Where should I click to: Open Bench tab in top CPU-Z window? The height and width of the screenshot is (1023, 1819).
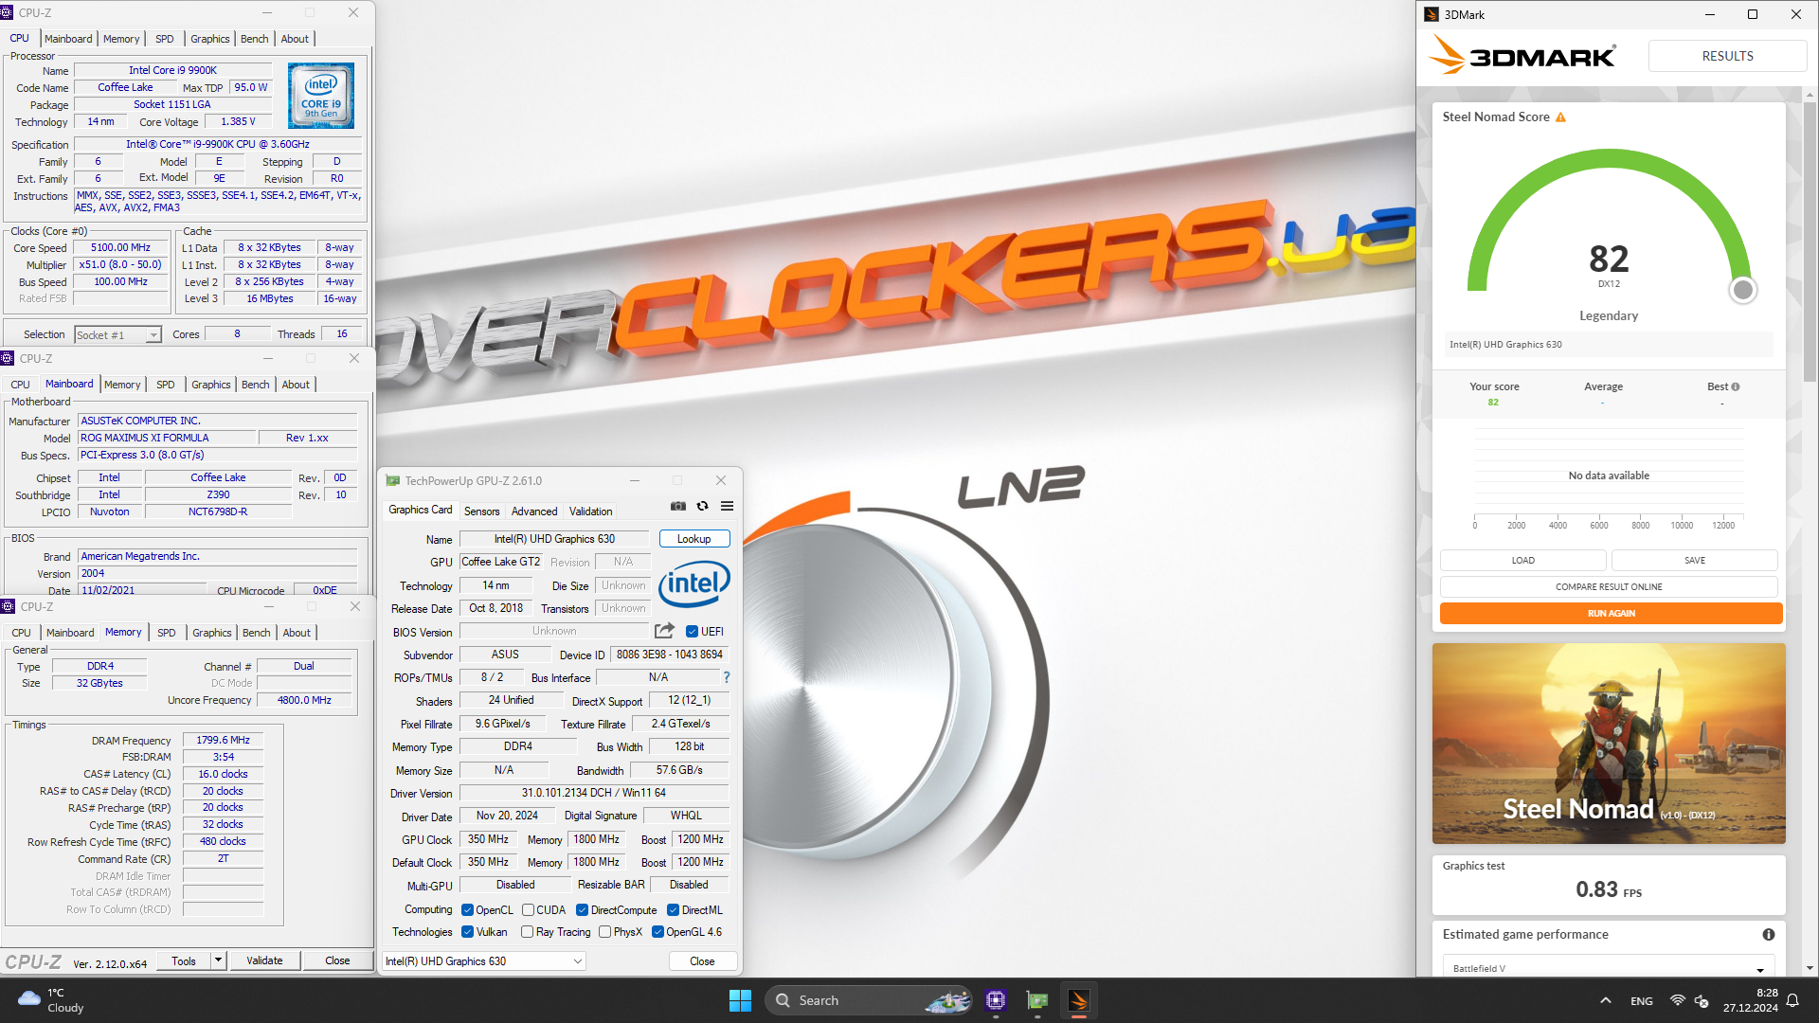coord(254,39)
